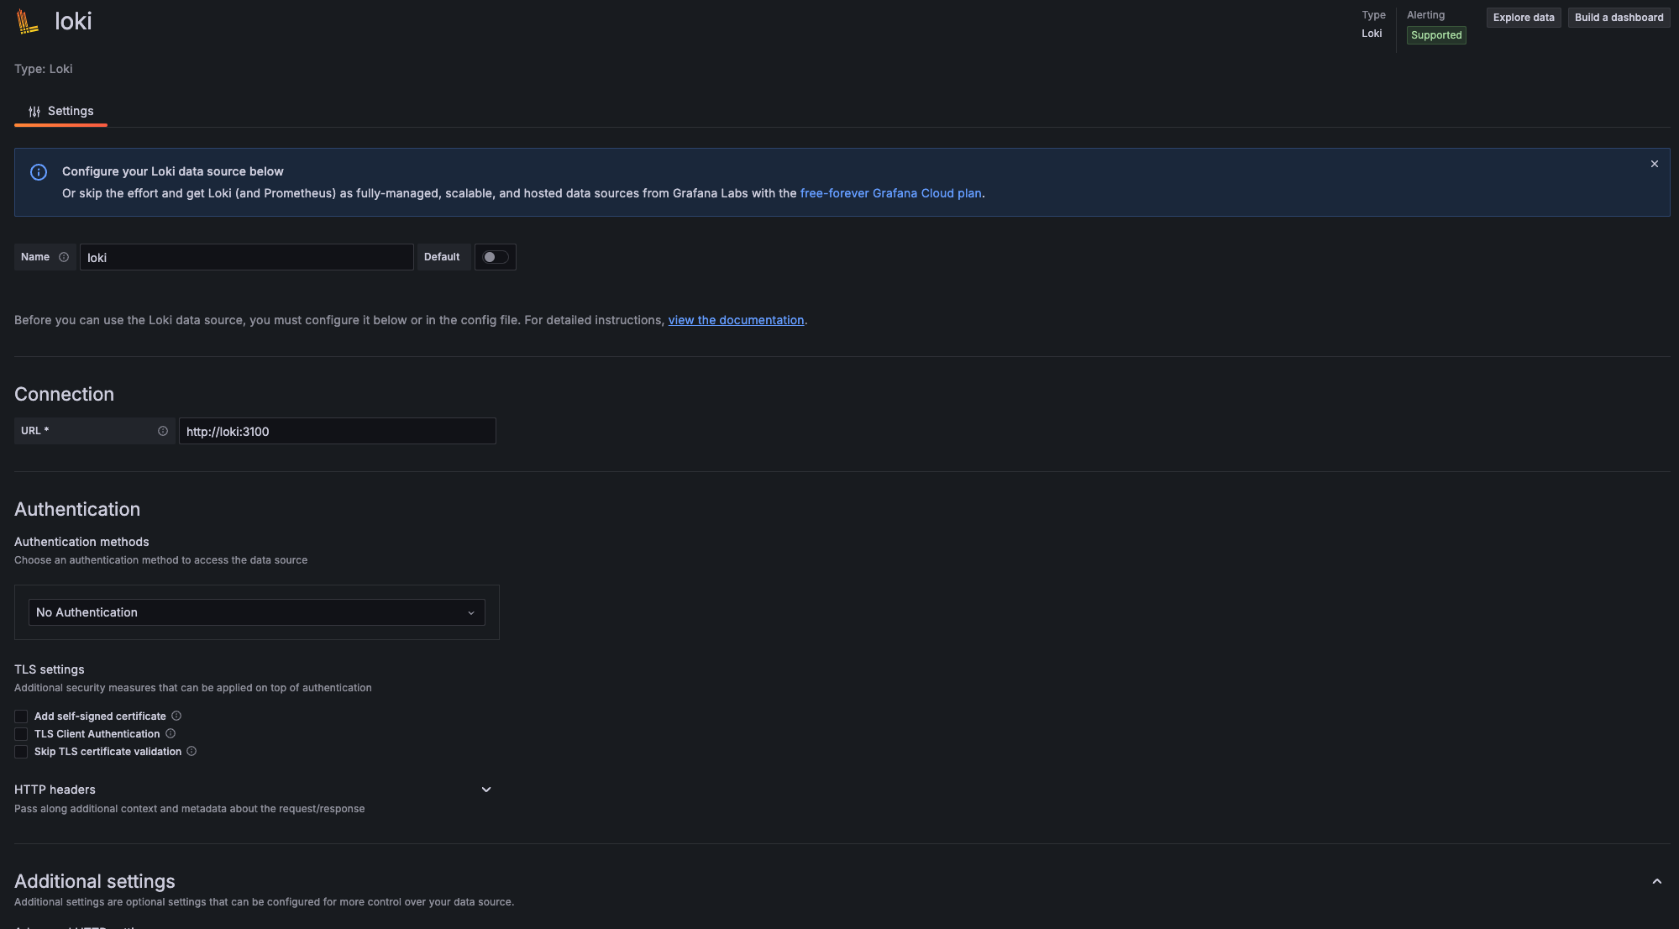Click the URL input field

click(337, 431)
